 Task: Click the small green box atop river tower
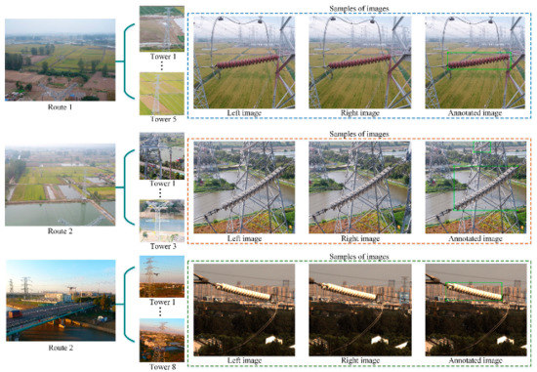coord(482,147)
